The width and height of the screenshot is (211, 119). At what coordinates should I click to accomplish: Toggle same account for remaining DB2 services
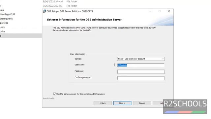tap(54, 94)
